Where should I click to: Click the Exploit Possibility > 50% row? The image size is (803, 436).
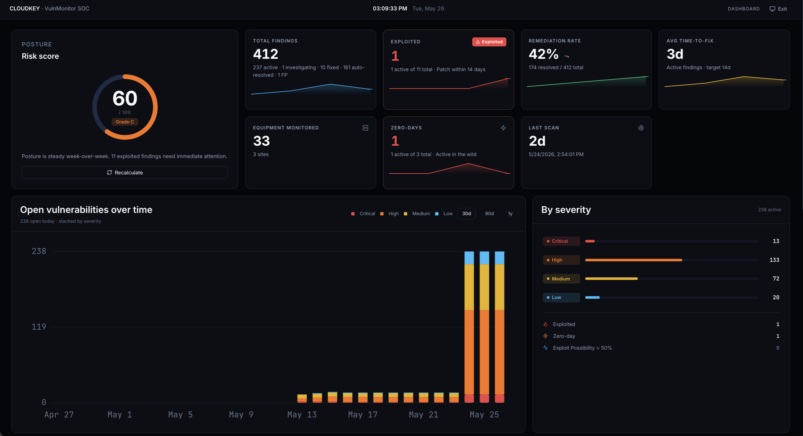(661, 348)
